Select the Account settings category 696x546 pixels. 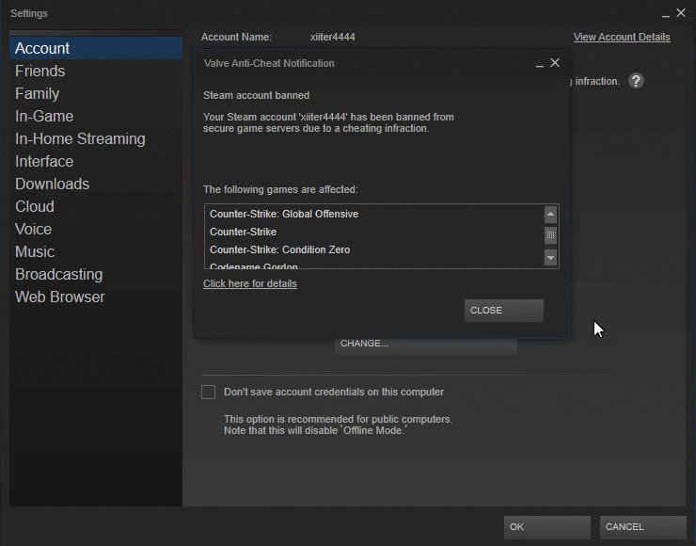coord(95,48)
